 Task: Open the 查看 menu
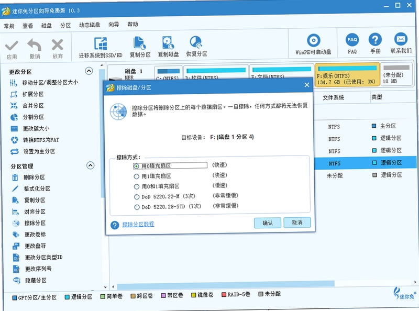coord(28,26)
